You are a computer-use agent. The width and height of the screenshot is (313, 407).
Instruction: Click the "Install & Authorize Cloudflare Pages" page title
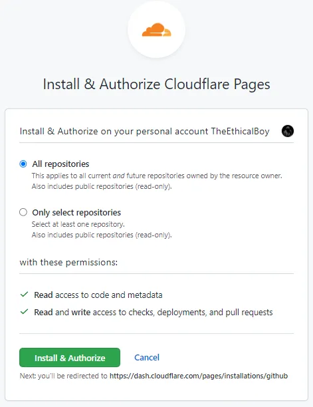(156, 84)
